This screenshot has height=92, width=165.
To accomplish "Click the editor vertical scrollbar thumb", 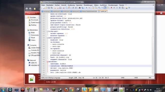I will click(x=153, y=55).
